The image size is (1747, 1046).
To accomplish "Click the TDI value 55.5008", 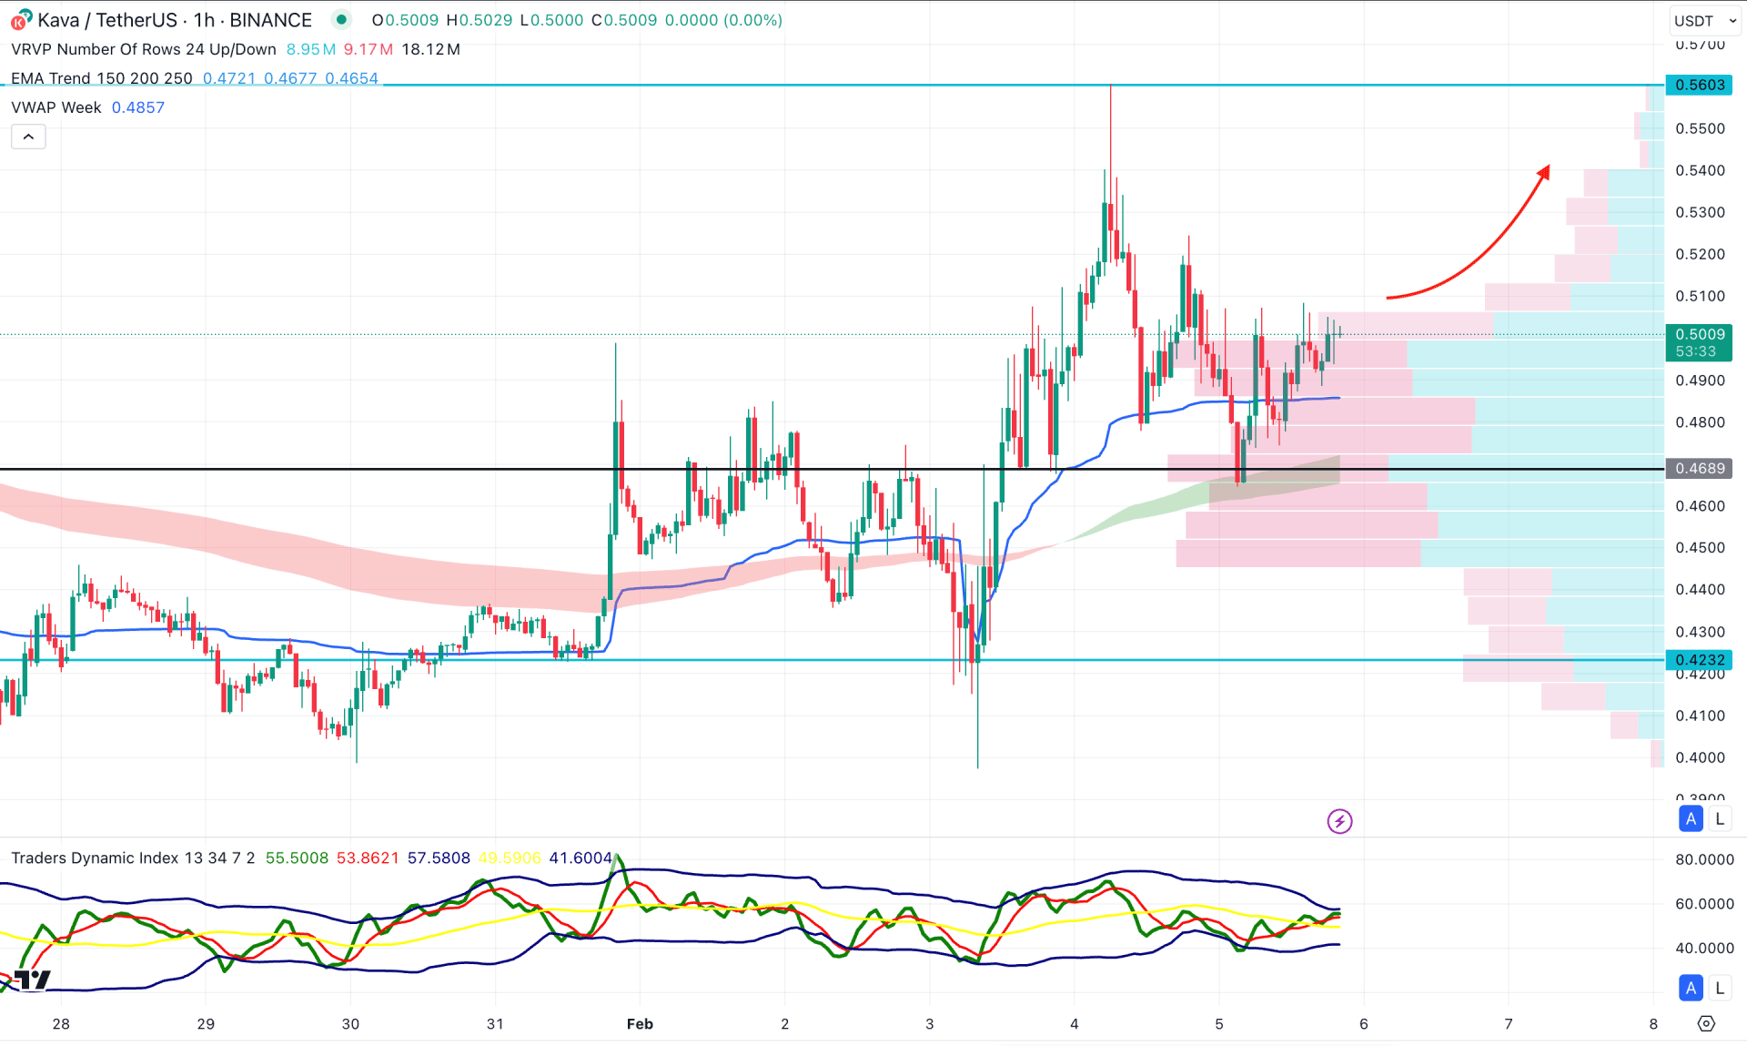I will (x=297, y=858).
